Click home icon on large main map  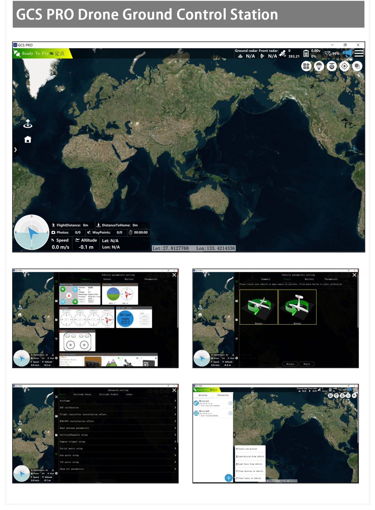(x=28, y=139)
